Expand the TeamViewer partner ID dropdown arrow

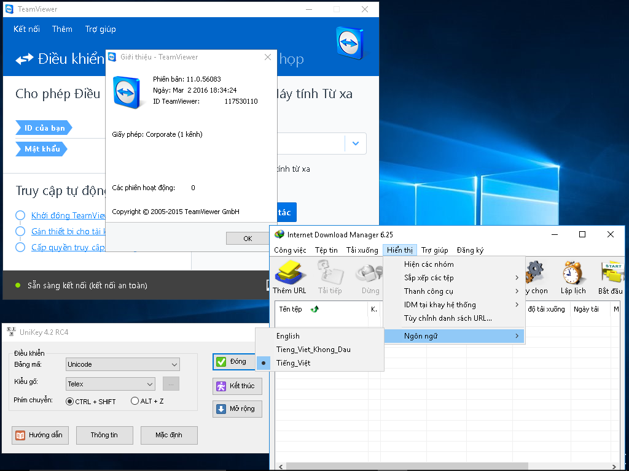356,144
